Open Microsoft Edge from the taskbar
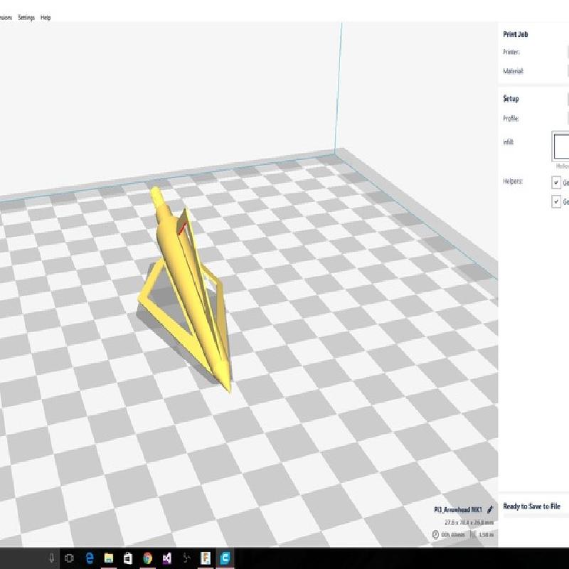569x569 pixels. [x=90, y=558]
